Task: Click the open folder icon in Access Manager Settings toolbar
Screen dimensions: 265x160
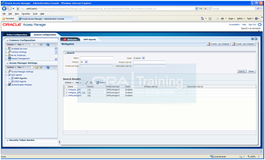Action: point(37,67)
